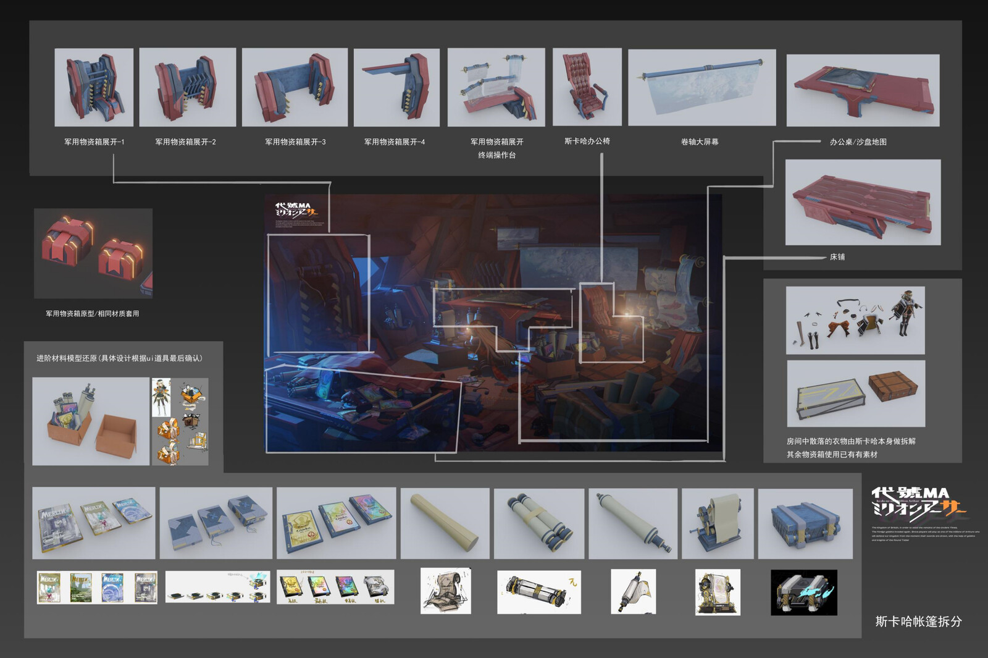Open the Merlin magazine covers concept strip

tap(98, 588)
